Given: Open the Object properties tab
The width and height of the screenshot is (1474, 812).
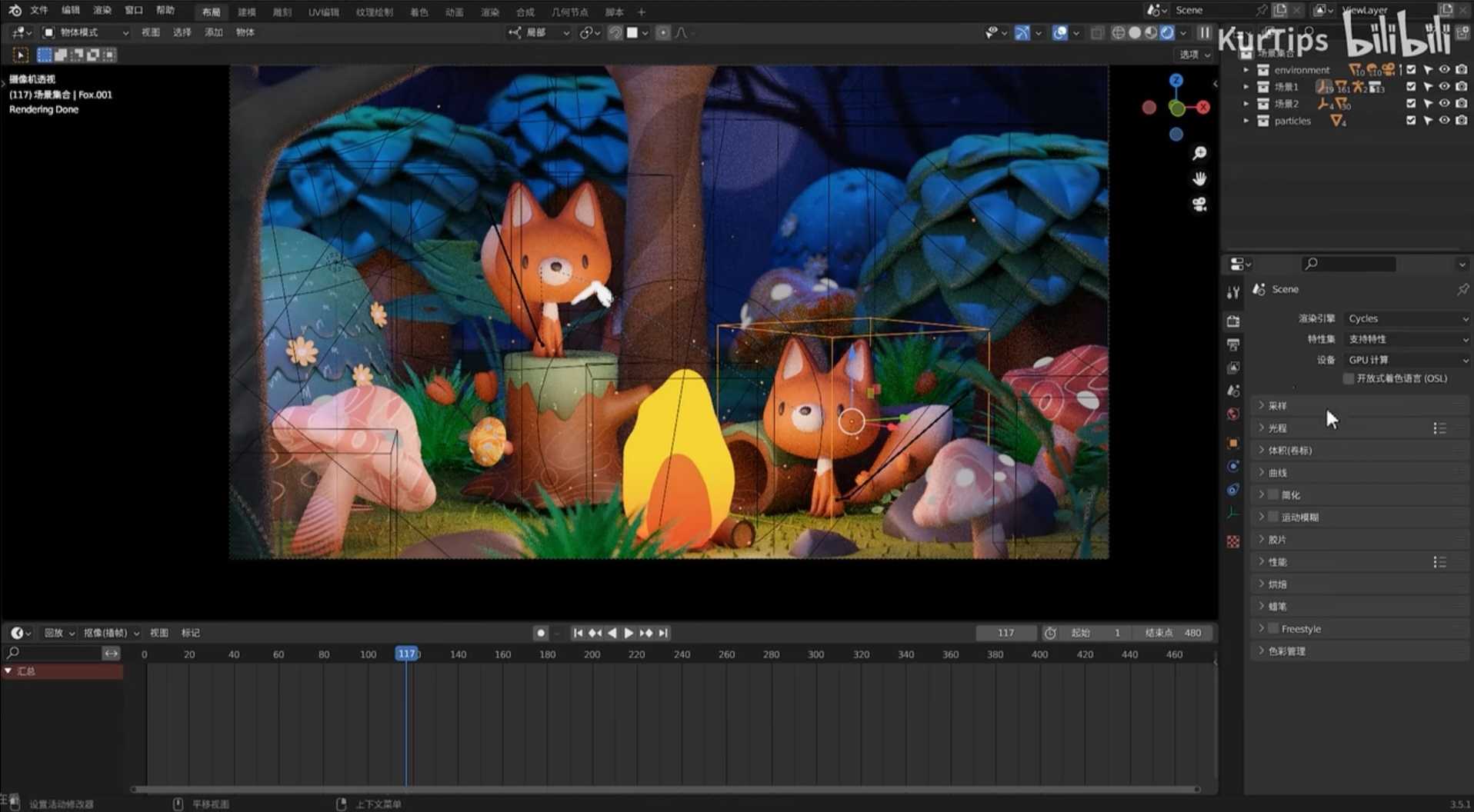Looking at the screenshot, I should click(1233, 443).
